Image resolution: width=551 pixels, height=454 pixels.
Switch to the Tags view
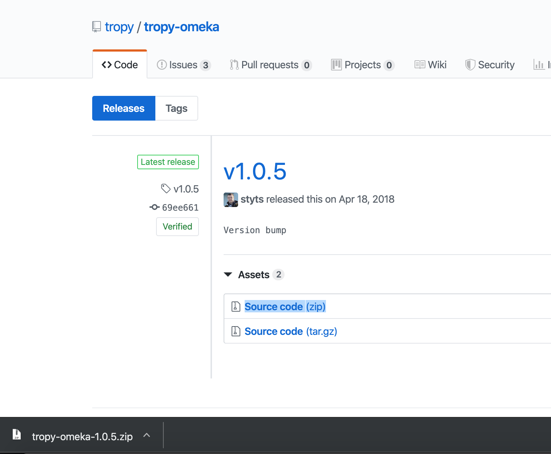pos(176,108)
